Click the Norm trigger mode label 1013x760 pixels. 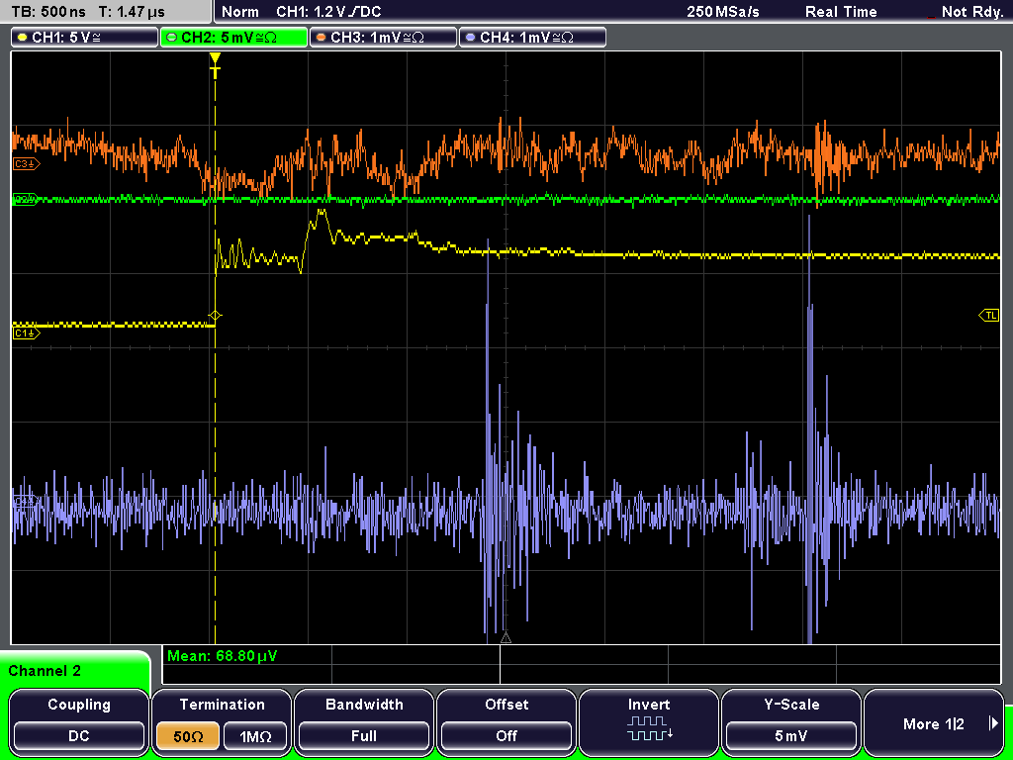(240, 12)
